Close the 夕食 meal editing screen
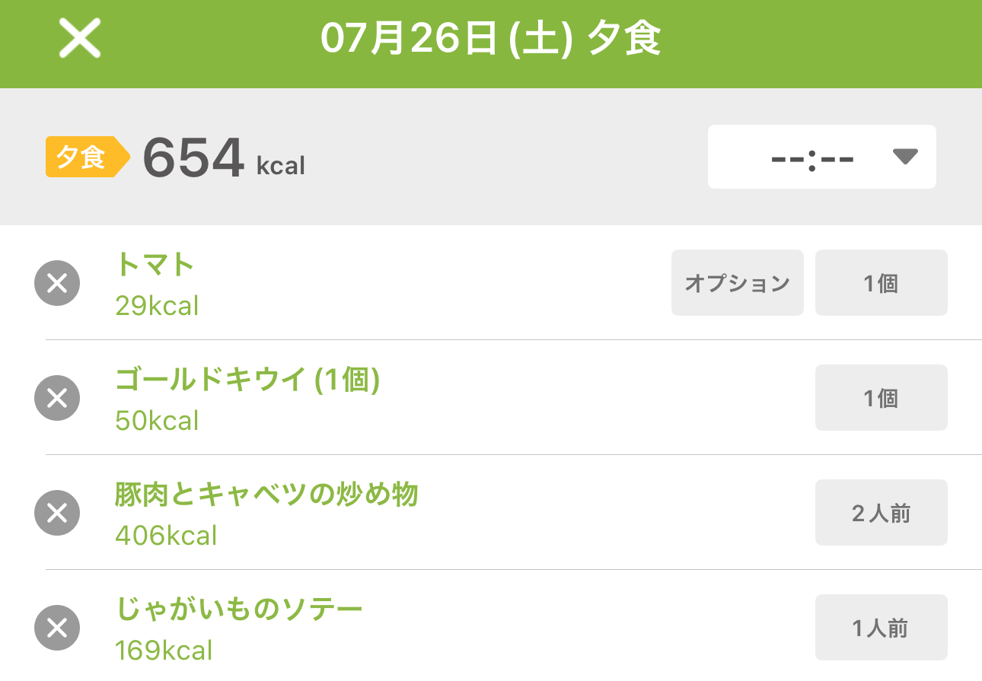The image size is (982, 681). click(80, 40)
